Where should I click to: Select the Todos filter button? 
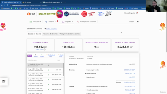(30, 56)
